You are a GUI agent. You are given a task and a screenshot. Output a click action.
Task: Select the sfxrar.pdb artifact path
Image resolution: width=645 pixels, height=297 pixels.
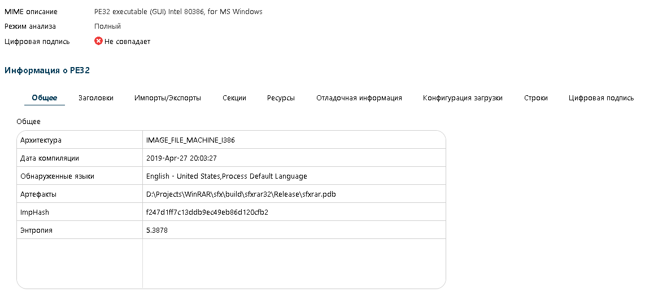[x=242, y=194]
